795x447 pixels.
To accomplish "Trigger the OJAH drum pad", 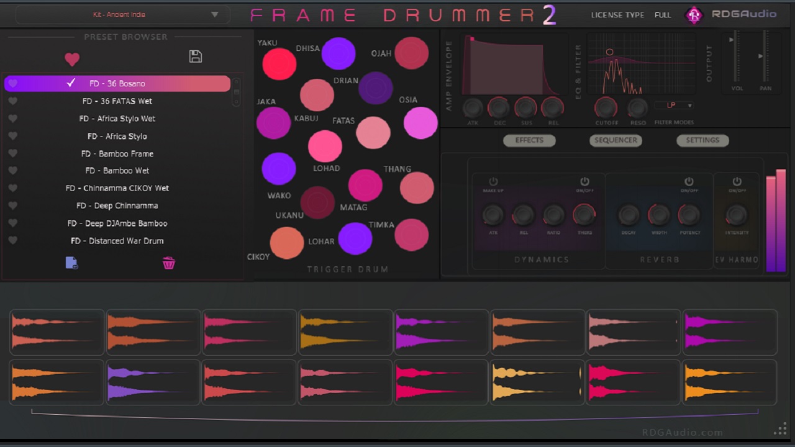I will (412, 53).
